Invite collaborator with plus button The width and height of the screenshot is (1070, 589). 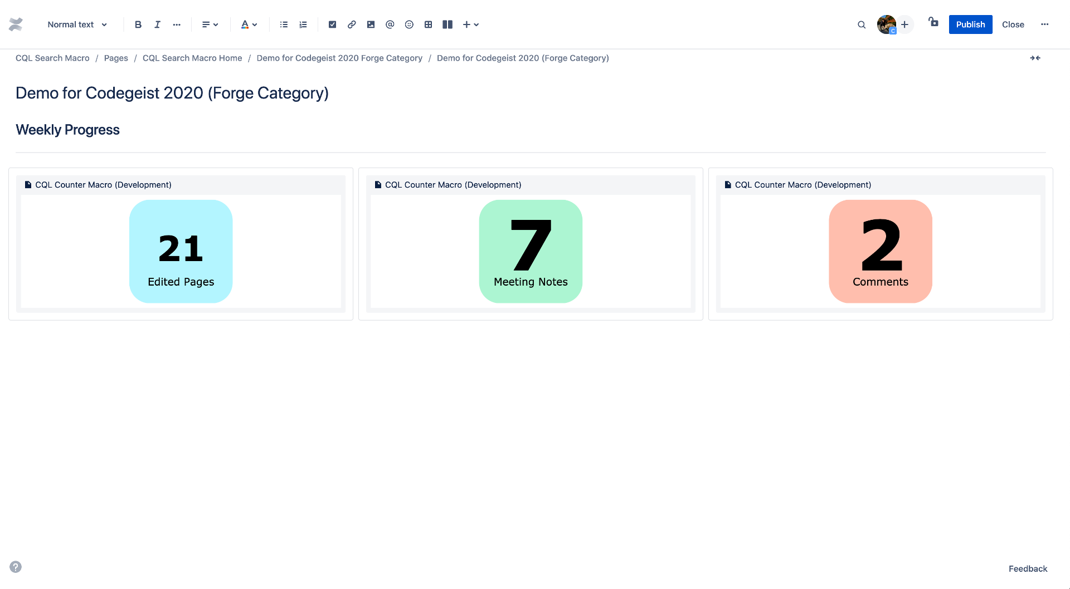pyautogui.click(x=904, y=24)
